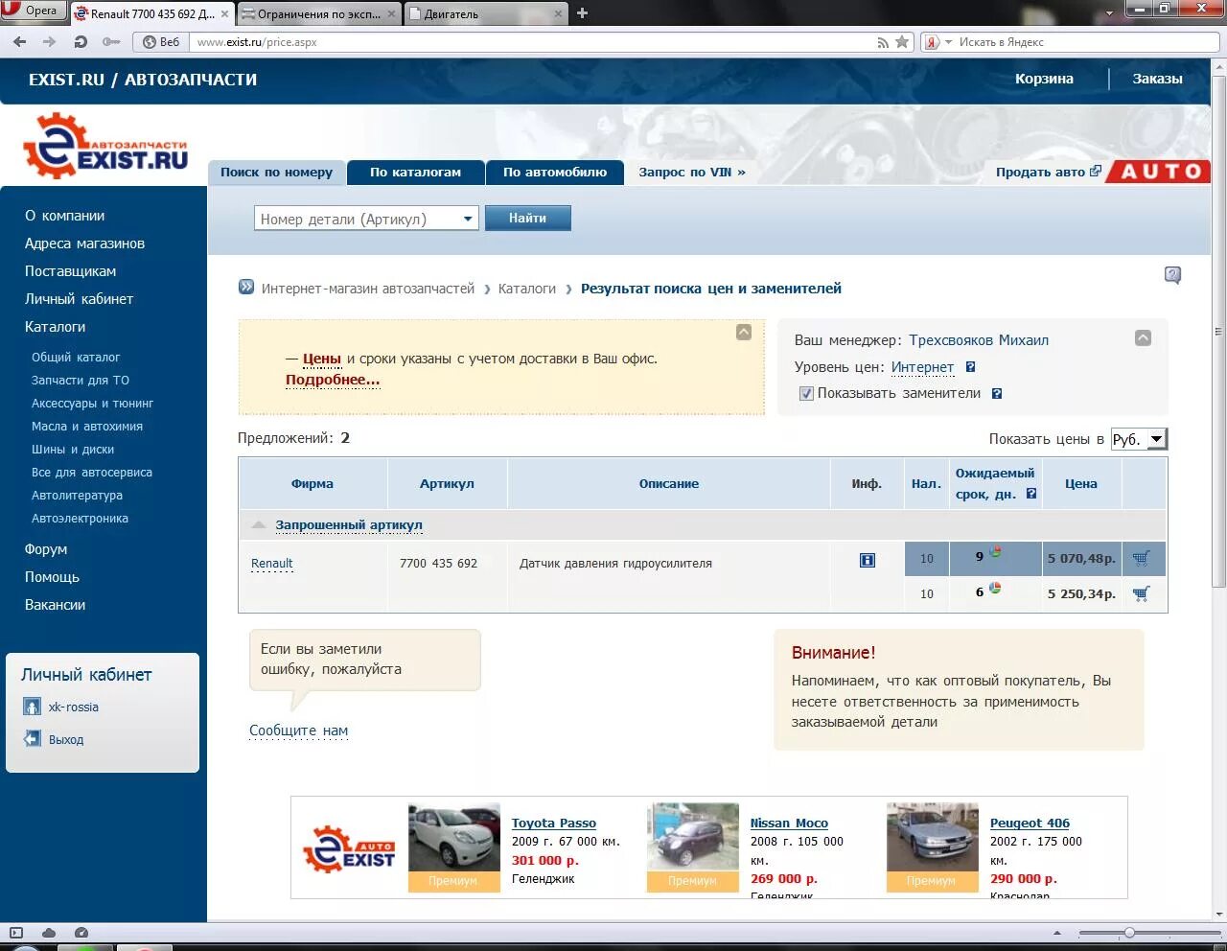Add the 5 070,48р. offer to cart
The height and width of the screenshot is (951, 1227).
(x=1141, y=558)
